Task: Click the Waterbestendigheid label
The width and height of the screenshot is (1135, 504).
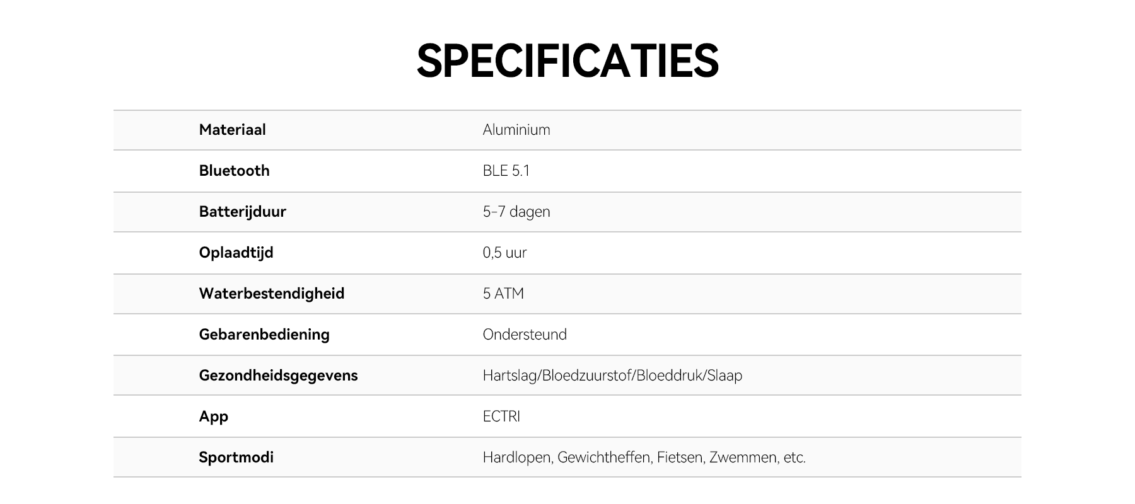Action: [271, 294]
